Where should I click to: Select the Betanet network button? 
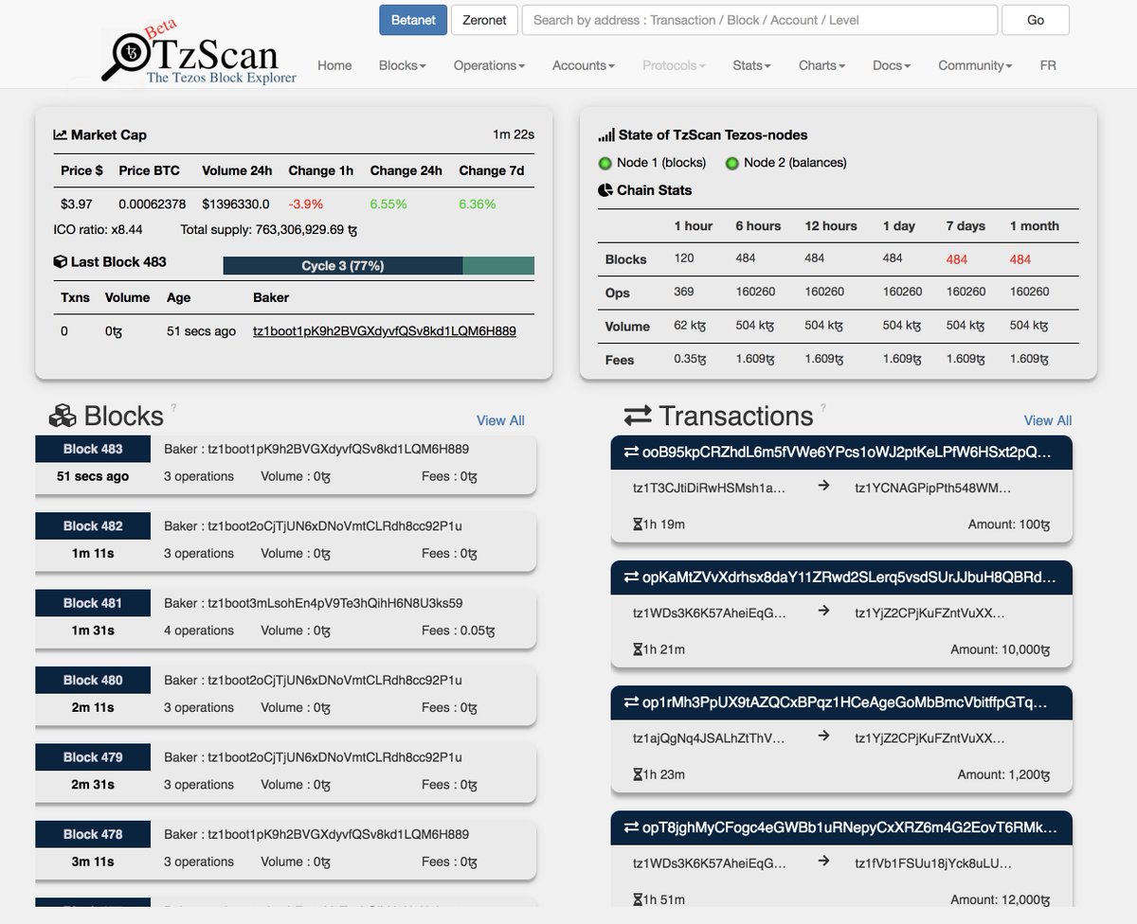[x=413, y=20]
